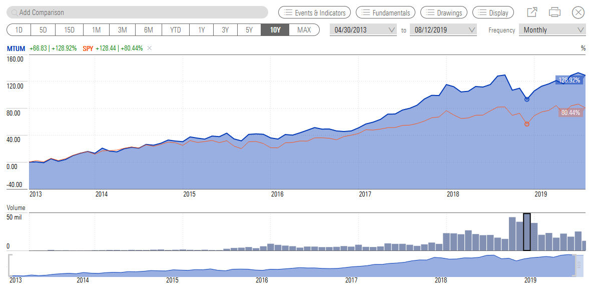Select the 1Y time range
The image size is (593, 289).
pos(202,30)
